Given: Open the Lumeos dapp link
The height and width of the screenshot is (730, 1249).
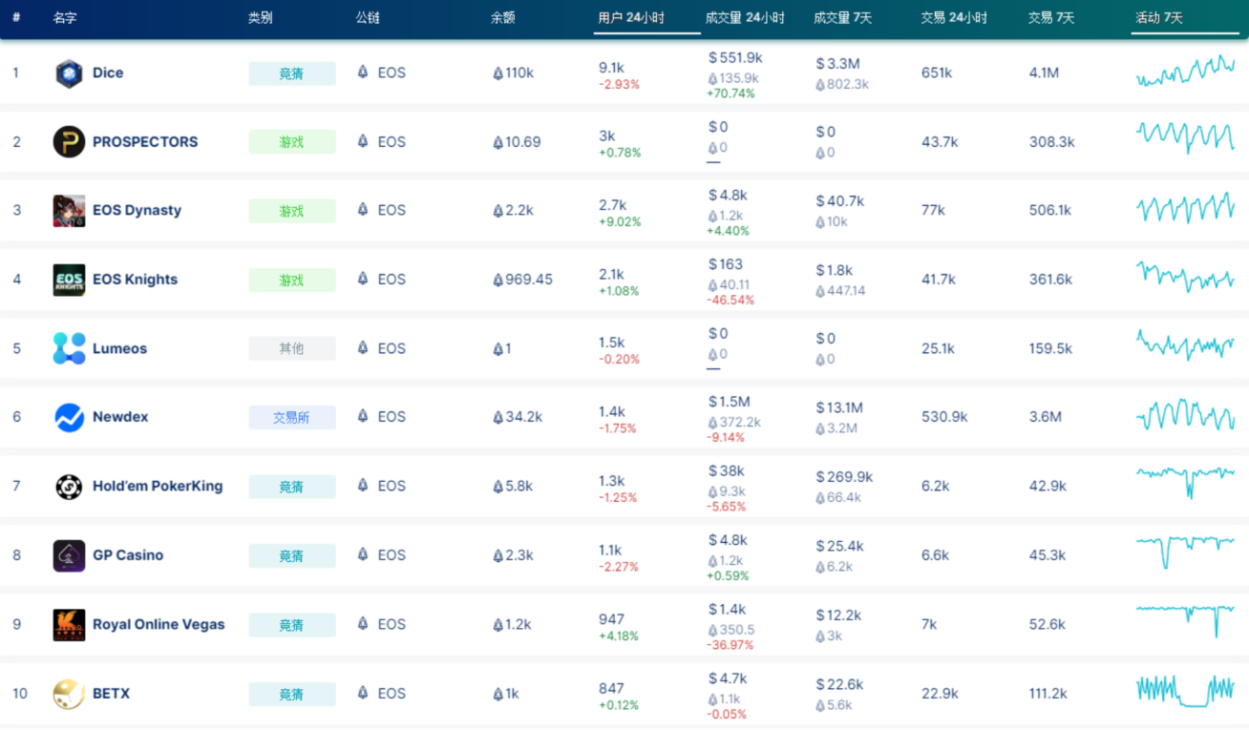Looking at the screenshot, I should coord(119,348).
